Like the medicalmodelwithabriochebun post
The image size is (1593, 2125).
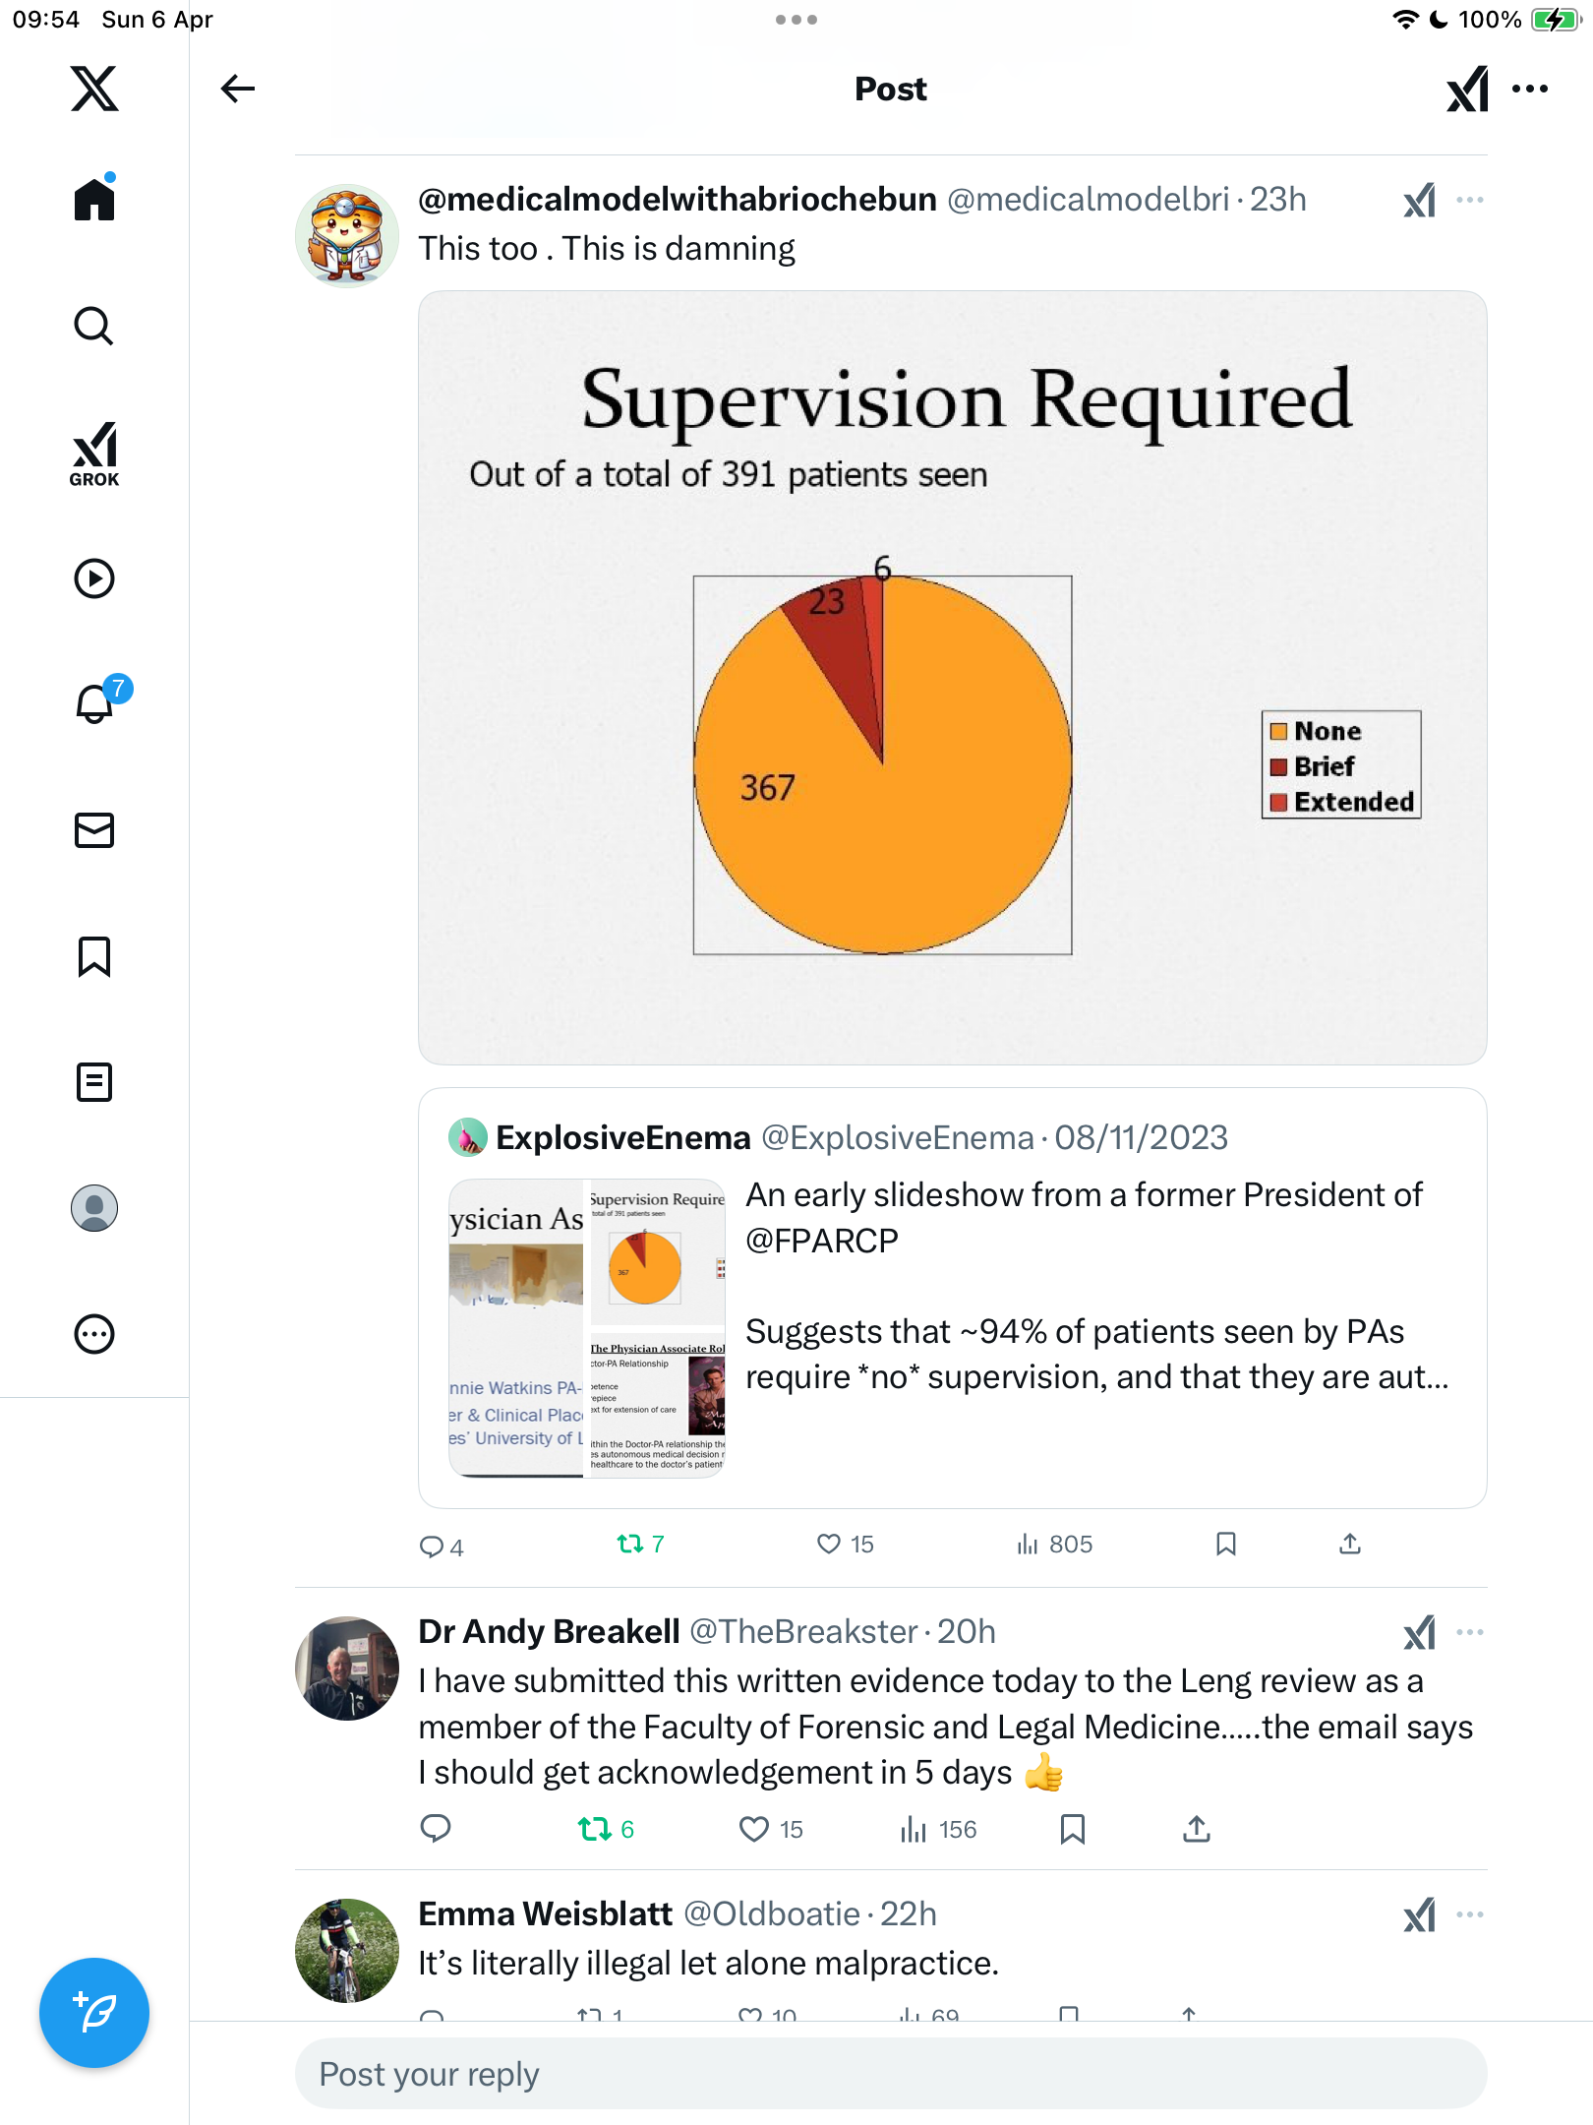[x=845, y=1544]
